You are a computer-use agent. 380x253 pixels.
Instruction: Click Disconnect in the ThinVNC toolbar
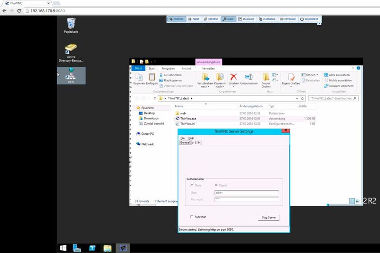click(x=309, y=19)
